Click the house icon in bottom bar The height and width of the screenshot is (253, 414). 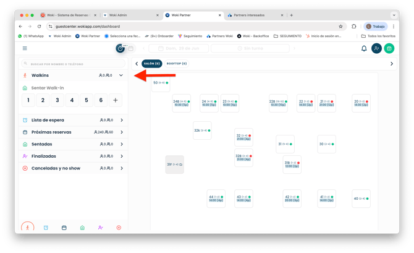point(82,228)
